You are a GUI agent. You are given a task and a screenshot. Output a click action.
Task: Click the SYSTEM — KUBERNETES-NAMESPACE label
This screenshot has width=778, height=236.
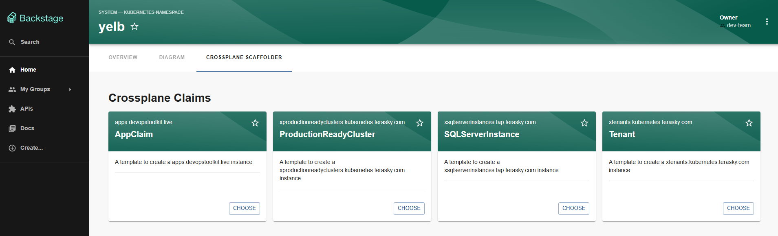point(141,12)
